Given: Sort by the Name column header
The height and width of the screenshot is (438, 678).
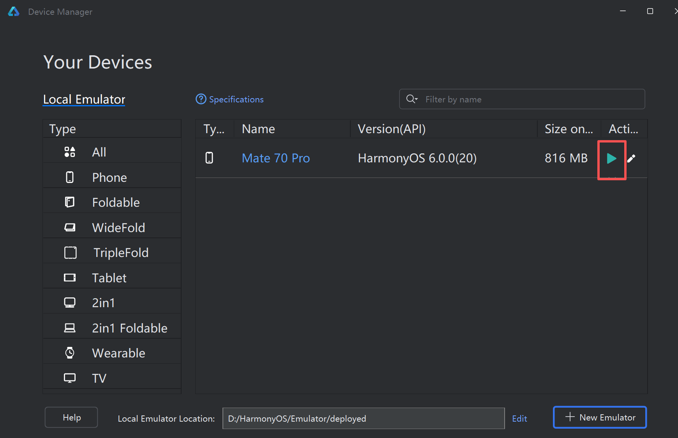Looking at the screenshot, I should [292, 129].
